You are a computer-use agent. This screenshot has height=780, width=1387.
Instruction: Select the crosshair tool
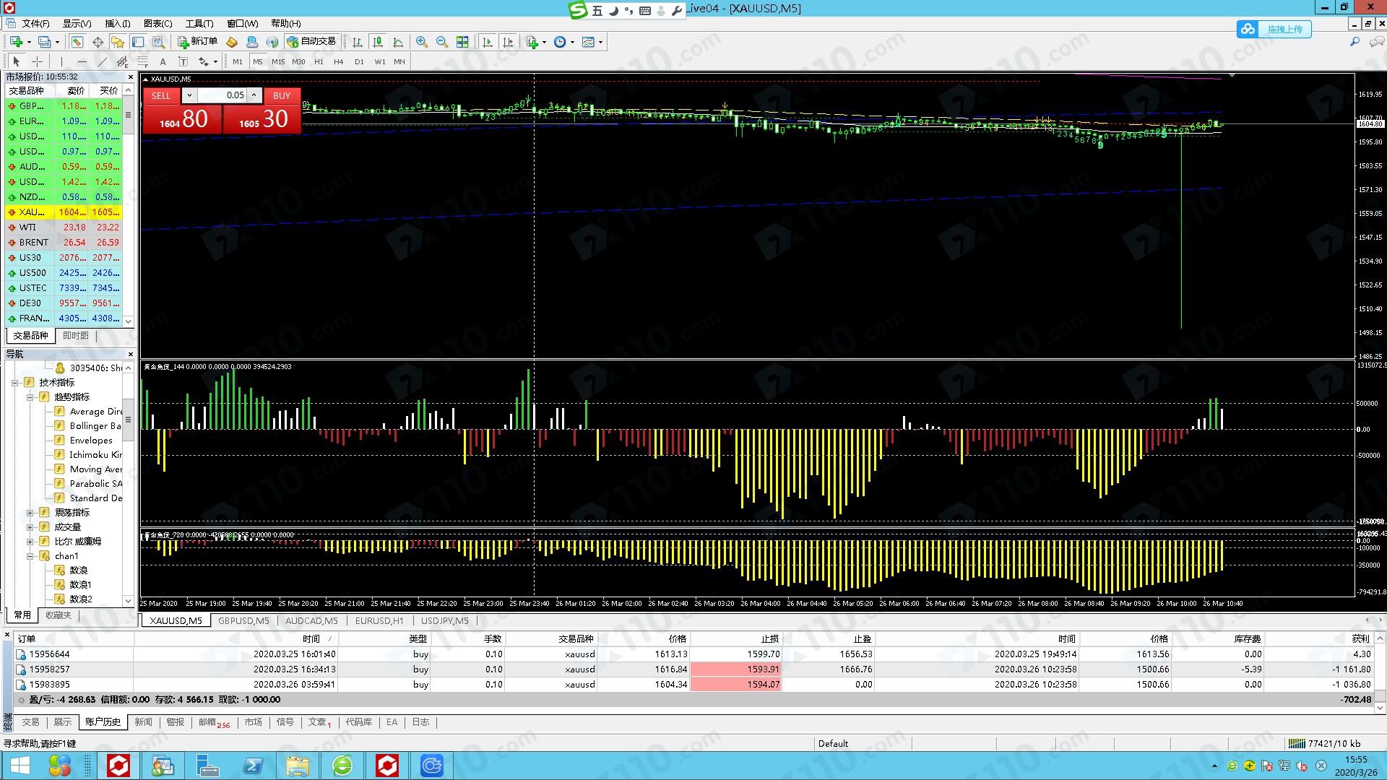click(37, 61)
